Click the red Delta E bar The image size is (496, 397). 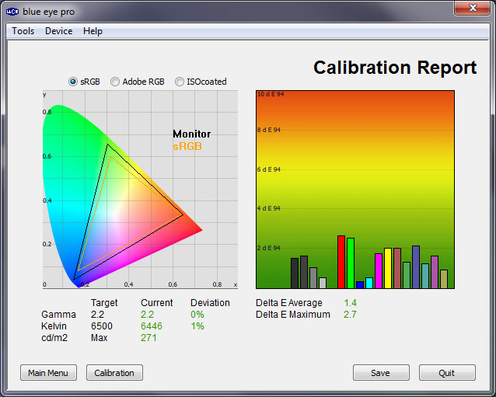coord(341,262)
